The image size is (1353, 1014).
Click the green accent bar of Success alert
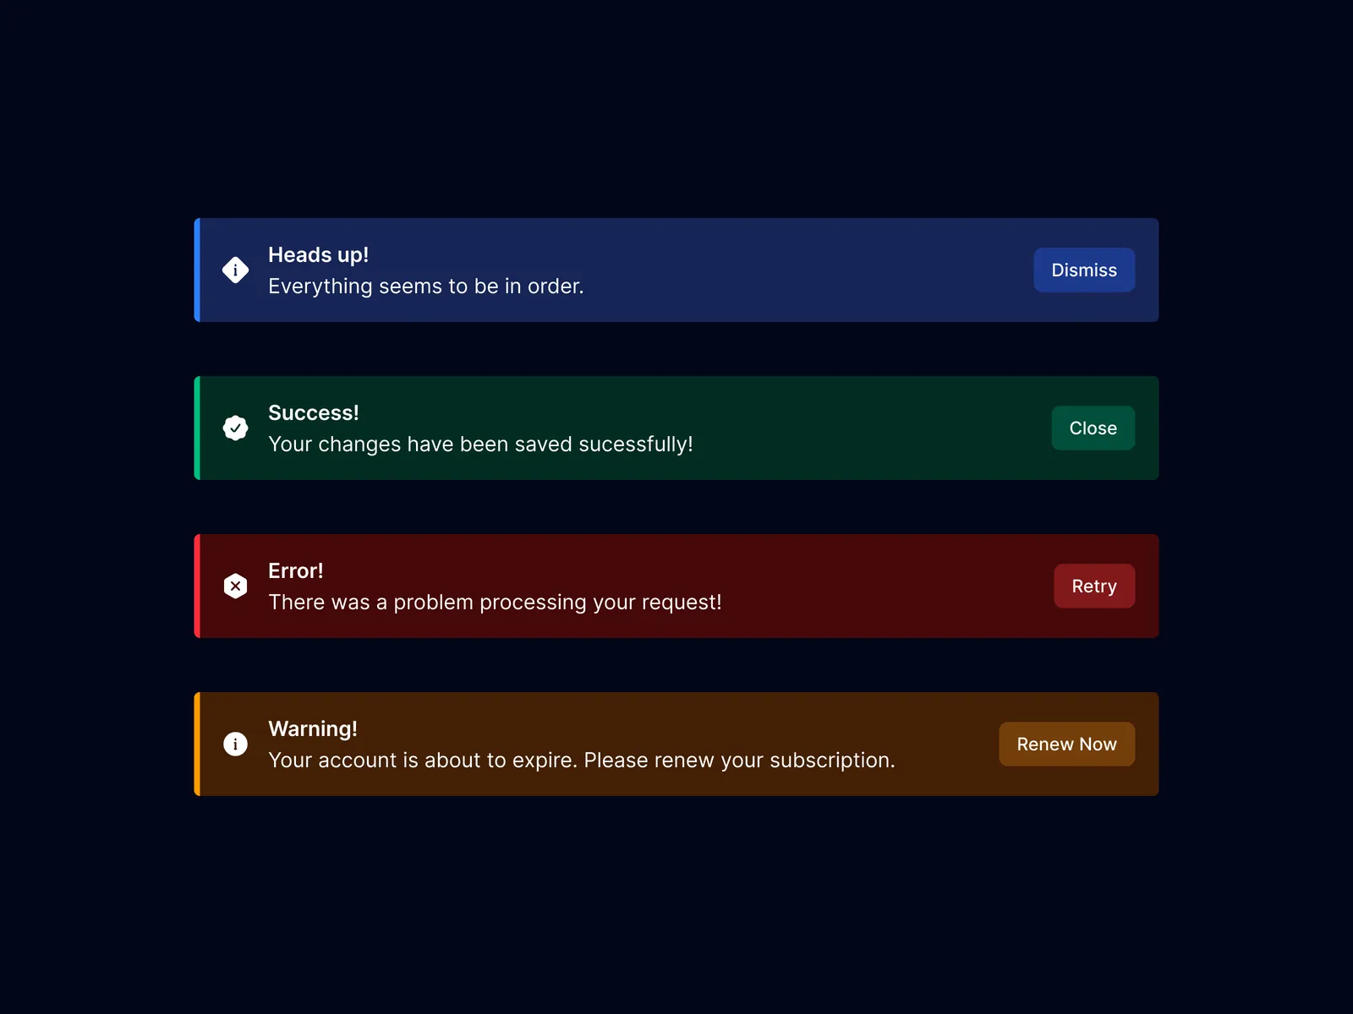(x=197, y=428)
